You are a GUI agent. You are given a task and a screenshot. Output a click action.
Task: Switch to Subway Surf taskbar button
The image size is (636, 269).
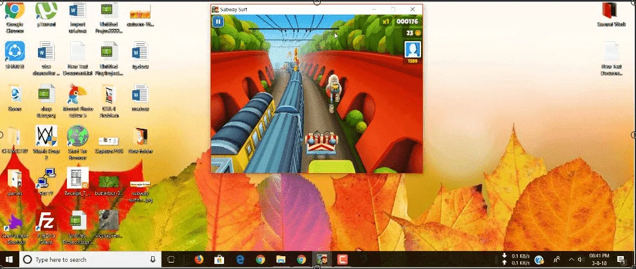[322, 259]
